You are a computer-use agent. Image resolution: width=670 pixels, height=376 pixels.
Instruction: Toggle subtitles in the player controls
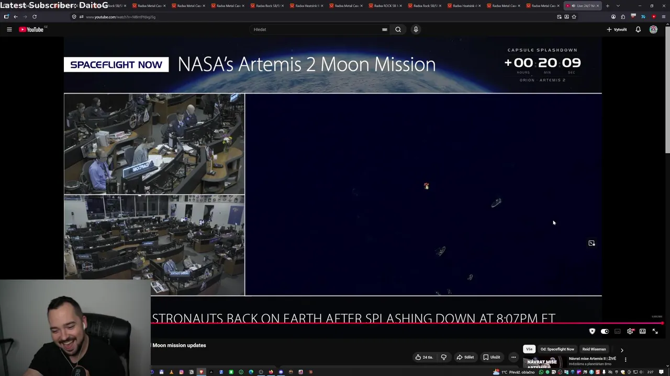click(x=617, y=331)
